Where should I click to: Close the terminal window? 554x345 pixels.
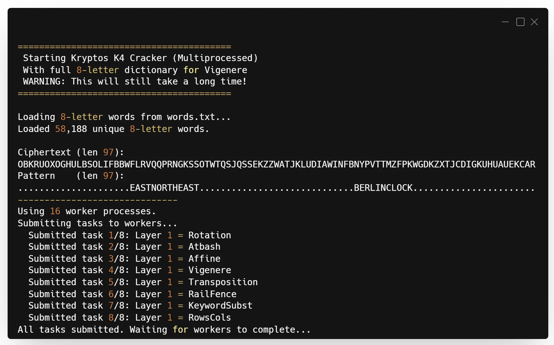tap(534, 22)
